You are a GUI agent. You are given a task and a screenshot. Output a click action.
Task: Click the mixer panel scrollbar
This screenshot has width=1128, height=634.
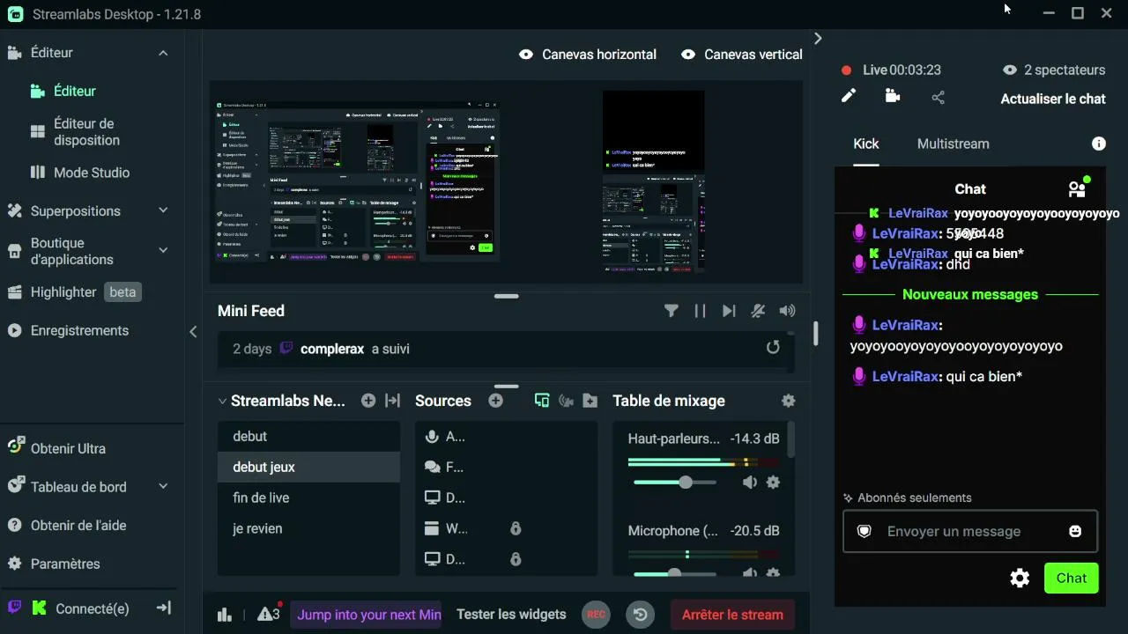click(x=791, y=440)
